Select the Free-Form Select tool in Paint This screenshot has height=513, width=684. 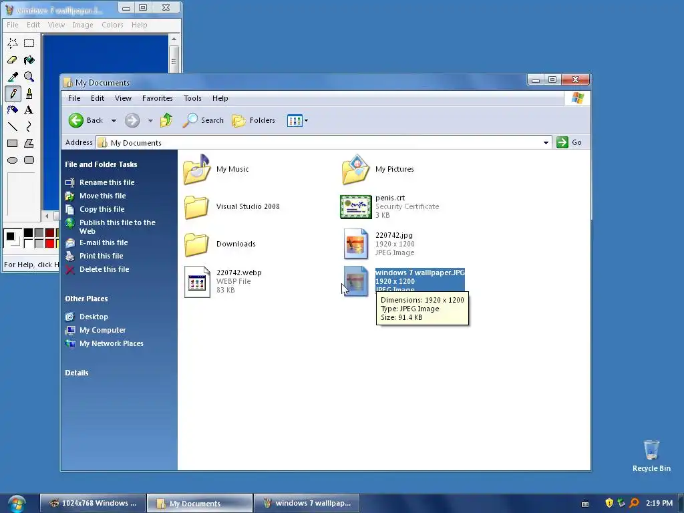click(13, 43)
